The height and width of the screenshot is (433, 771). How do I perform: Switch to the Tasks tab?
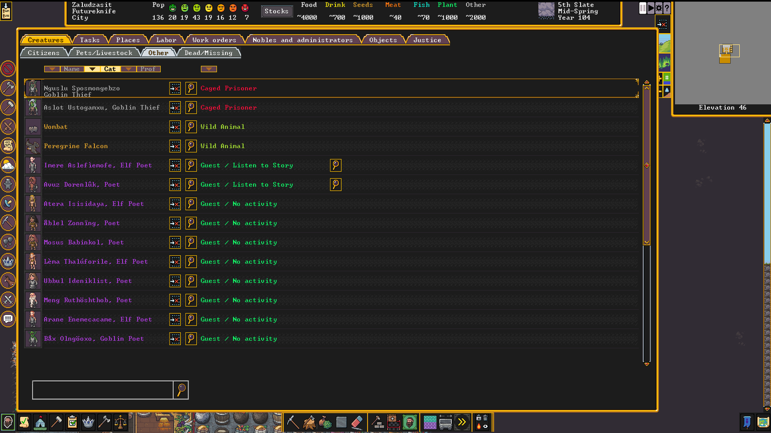point(90,40)
